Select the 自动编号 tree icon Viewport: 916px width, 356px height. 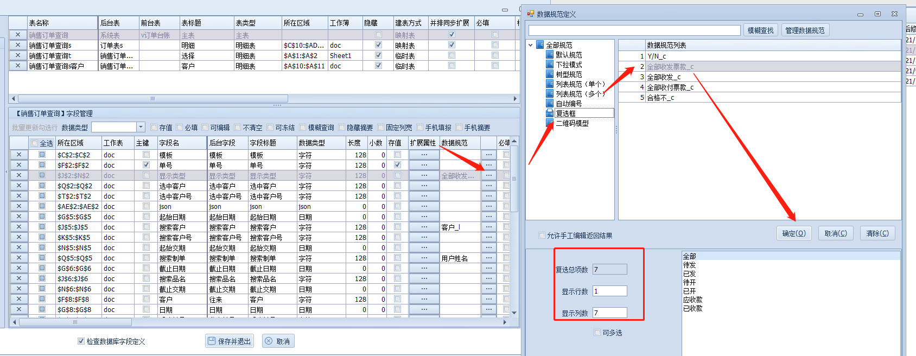click(550, 104)
